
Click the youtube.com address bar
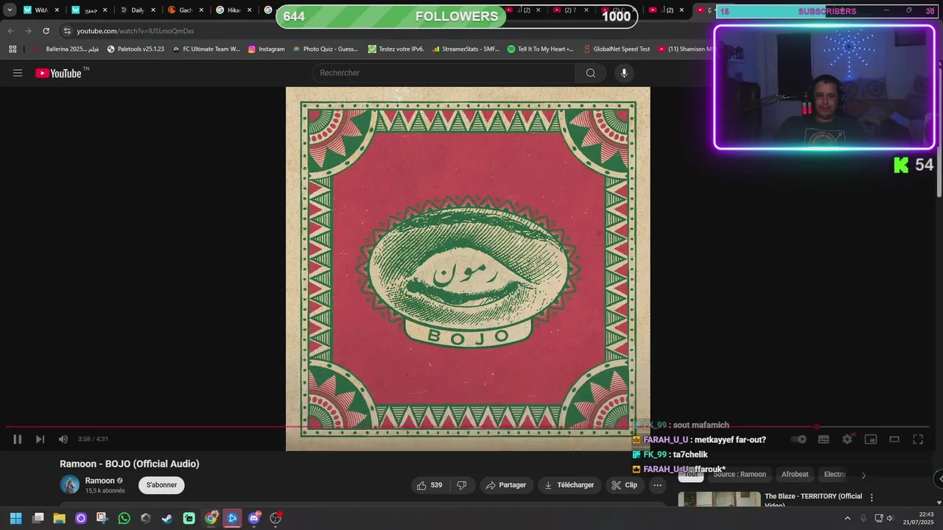[x=135, y=31]
